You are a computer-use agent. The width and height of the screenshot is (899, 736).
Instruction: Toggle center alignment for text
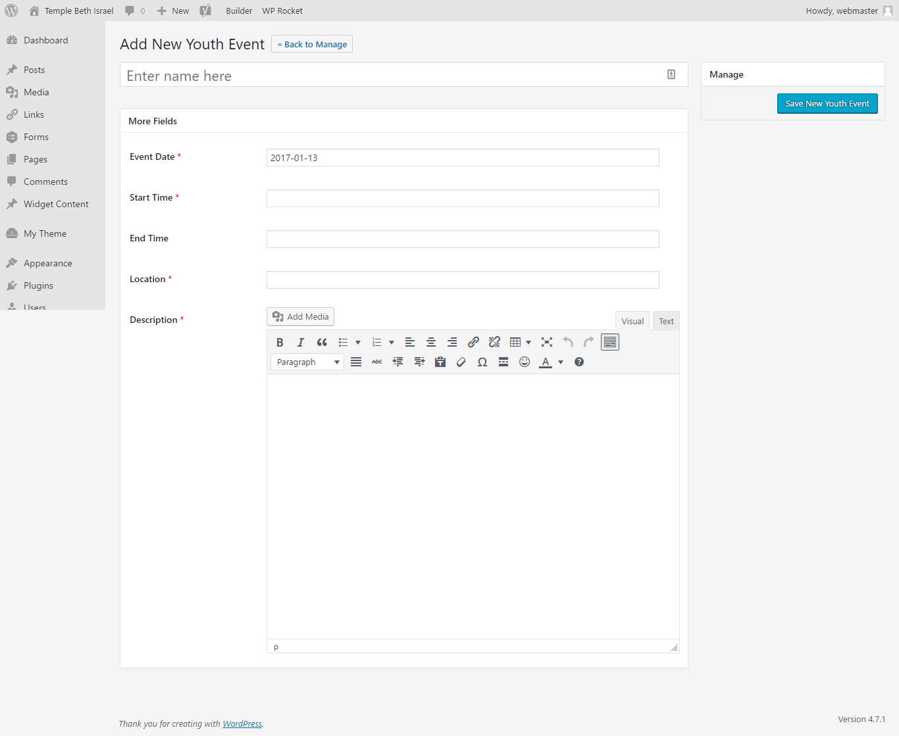[431, 342]
